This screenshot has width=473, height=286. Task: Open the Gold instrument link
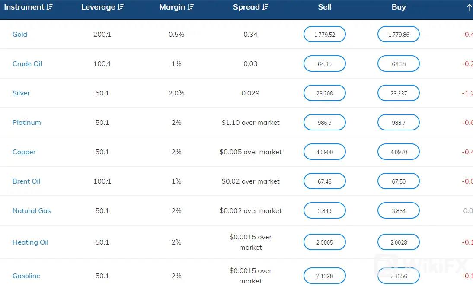[x=20, y=35]
